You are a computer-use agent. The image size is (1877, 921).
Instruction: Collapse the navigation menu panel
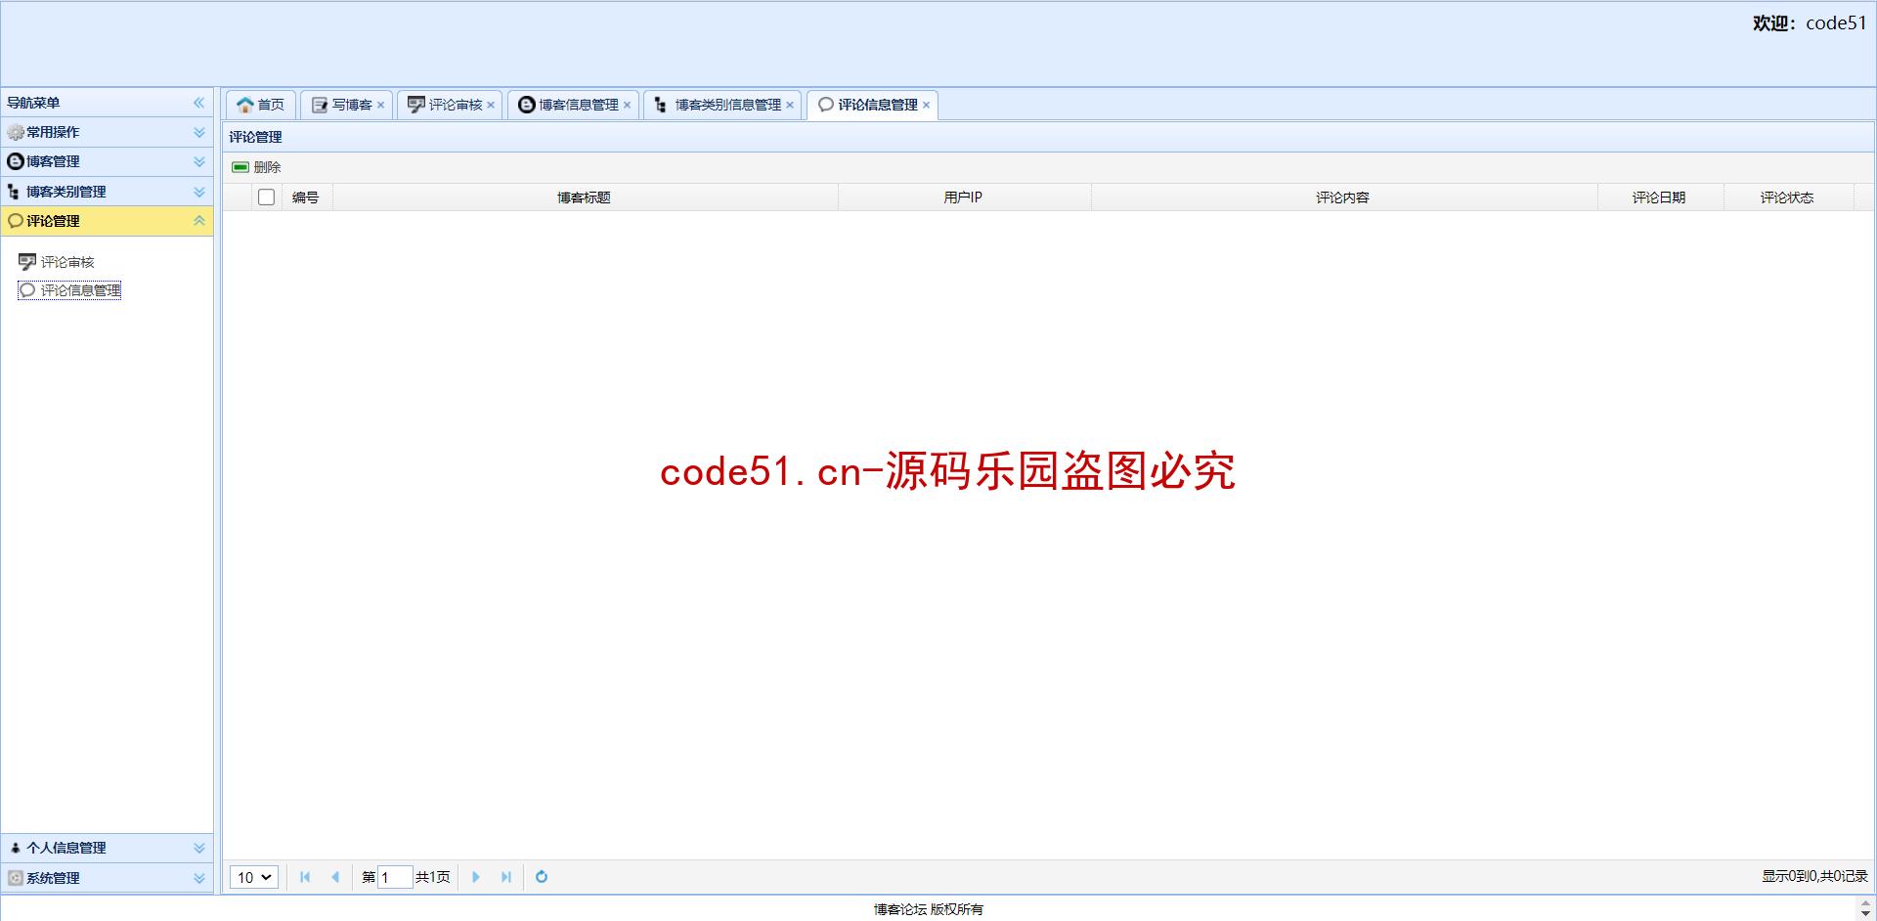[x=199, y=103]
